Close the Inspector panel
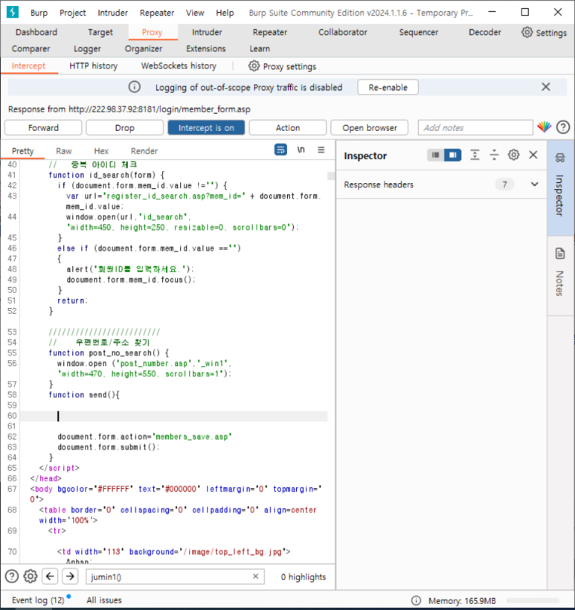The height and width of the screenshot is (610, 575). (533, 155)
